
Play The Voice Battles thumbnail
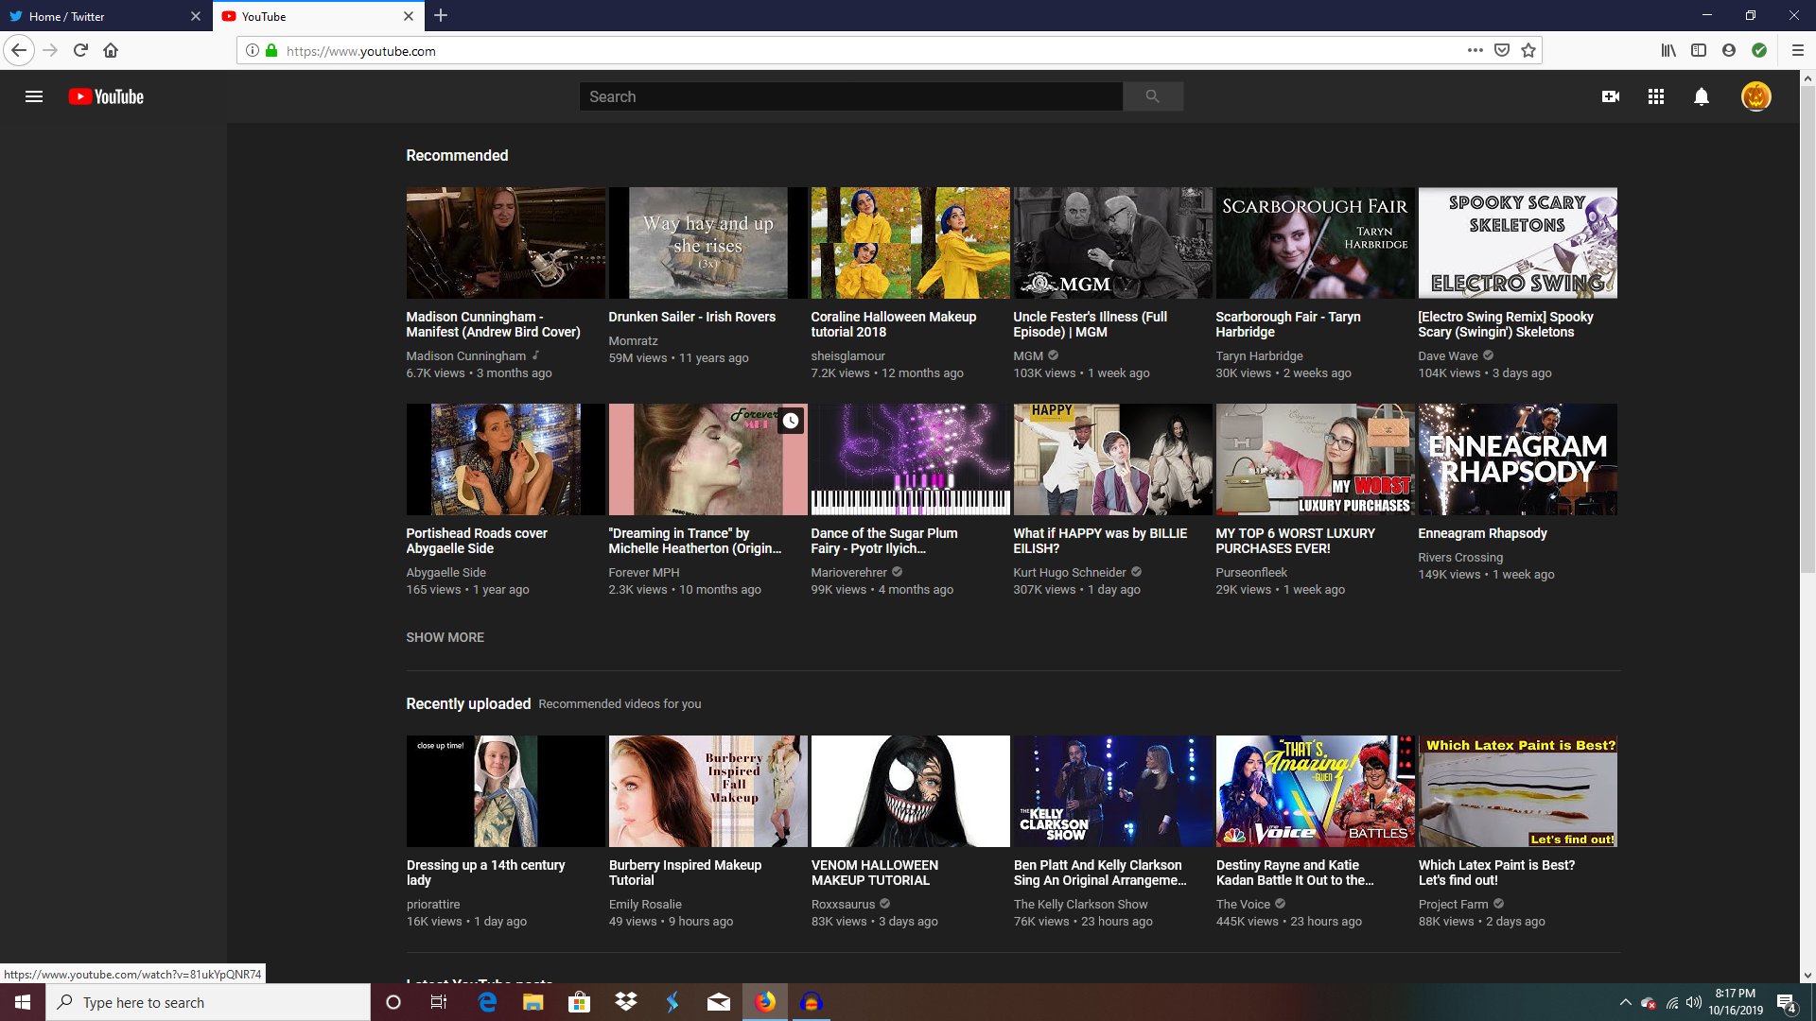[1315, 791]
